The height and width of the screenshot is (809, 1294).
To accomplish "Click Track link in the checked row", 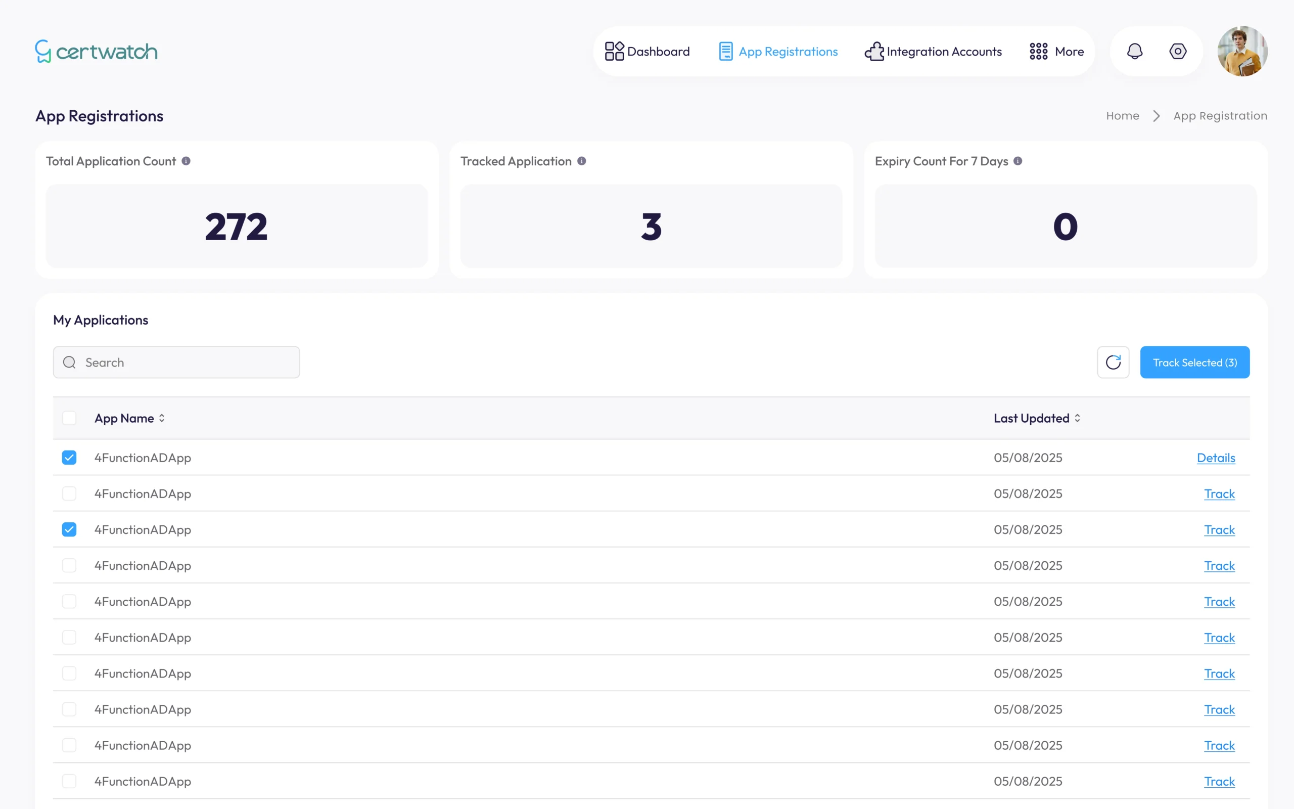I will click(1219, 530).
